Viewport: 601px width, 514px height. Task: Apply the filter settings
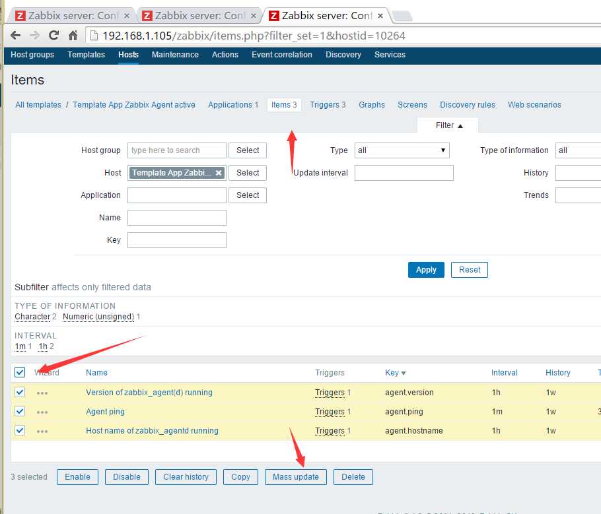(x=426, y=270)
